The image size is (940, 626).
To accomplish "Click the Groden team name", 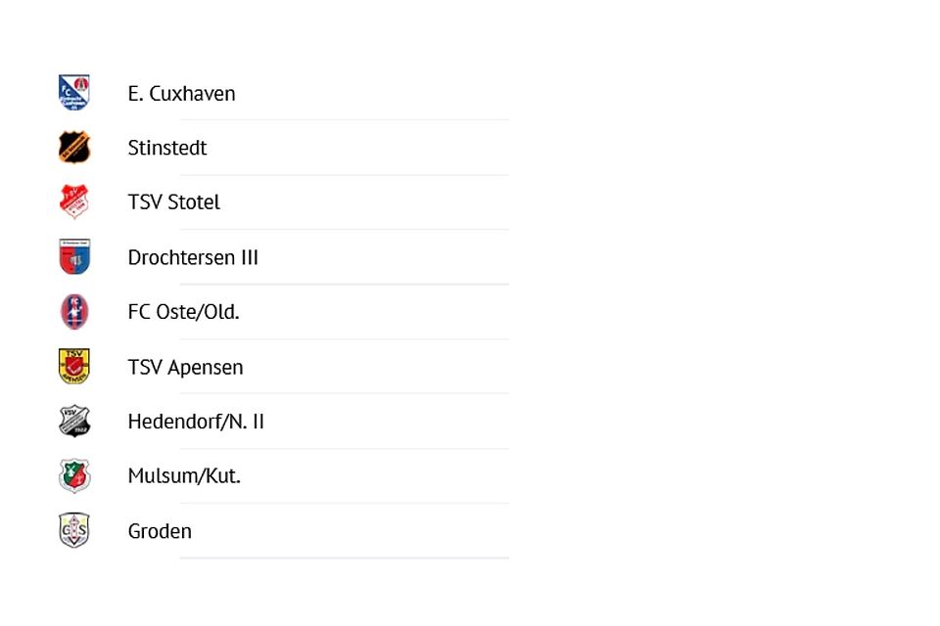I will (x=160, y=532).
